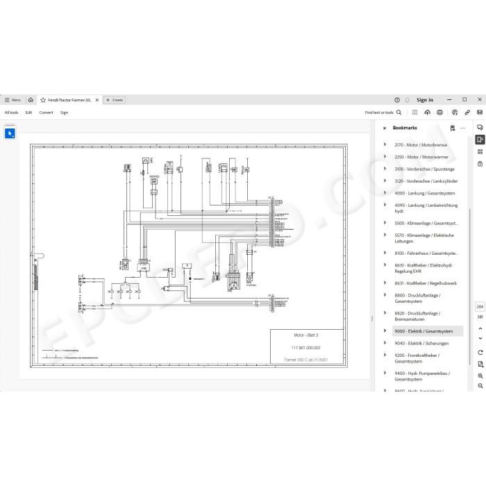This screenshot has height=486, width=486.
Task: Expand the 9040 Elektrik / Sicherungen bookmark
Action: pos(385,342)
